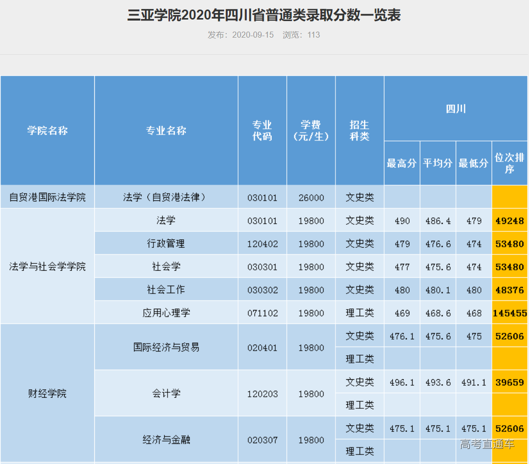Click the 最高分 sub-header

[x=401, y=163]
